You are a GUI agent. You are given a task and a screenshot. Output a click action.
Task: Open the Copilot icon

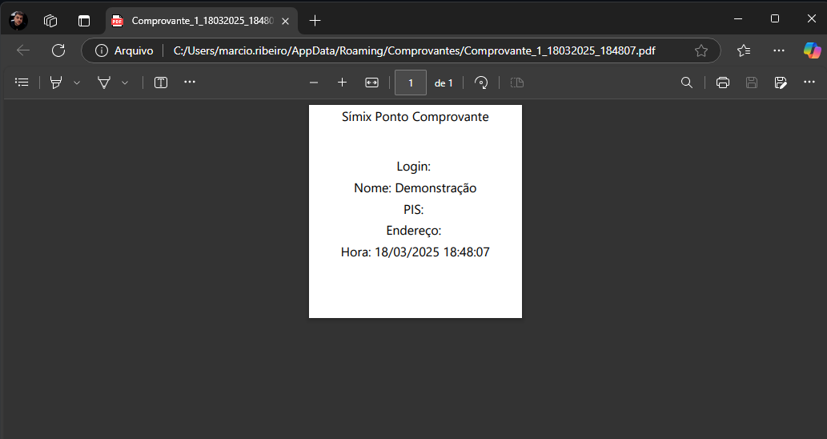813,50
